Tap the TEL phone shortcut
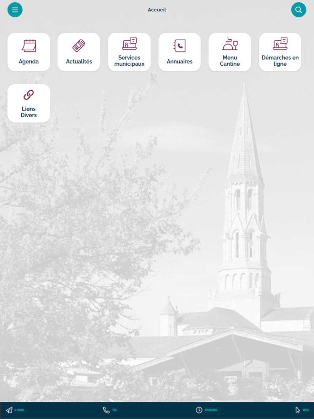 pyautogui.click(x=110, y=410)
